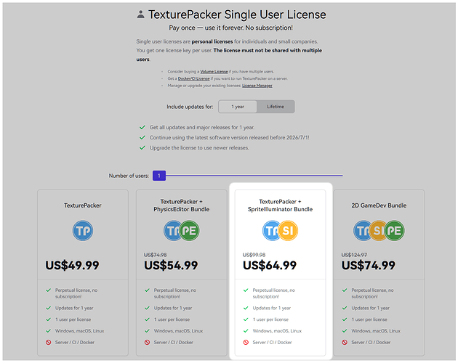Image resolution: width=458 pixels, height=363 pixels.
Task: Click the orange SI icon in 2D GameDev Bundle
Action: tap(377, 231)
